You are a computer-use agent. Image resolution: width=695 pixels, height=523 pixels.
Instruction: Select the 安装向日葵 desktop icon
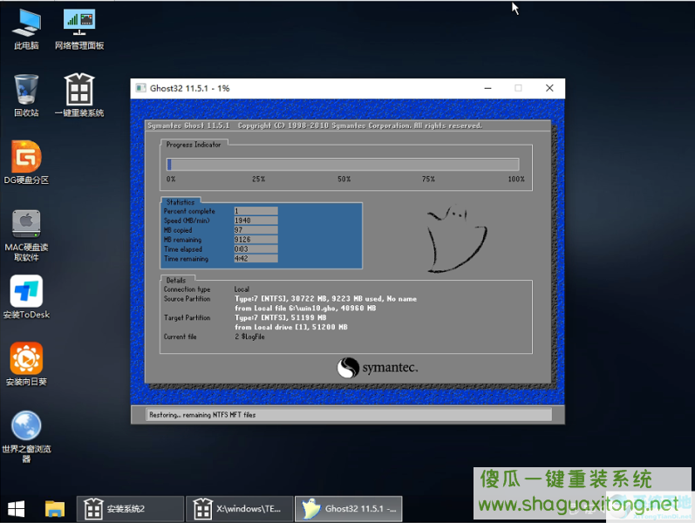pyautogui.click(x=26, y=363)
